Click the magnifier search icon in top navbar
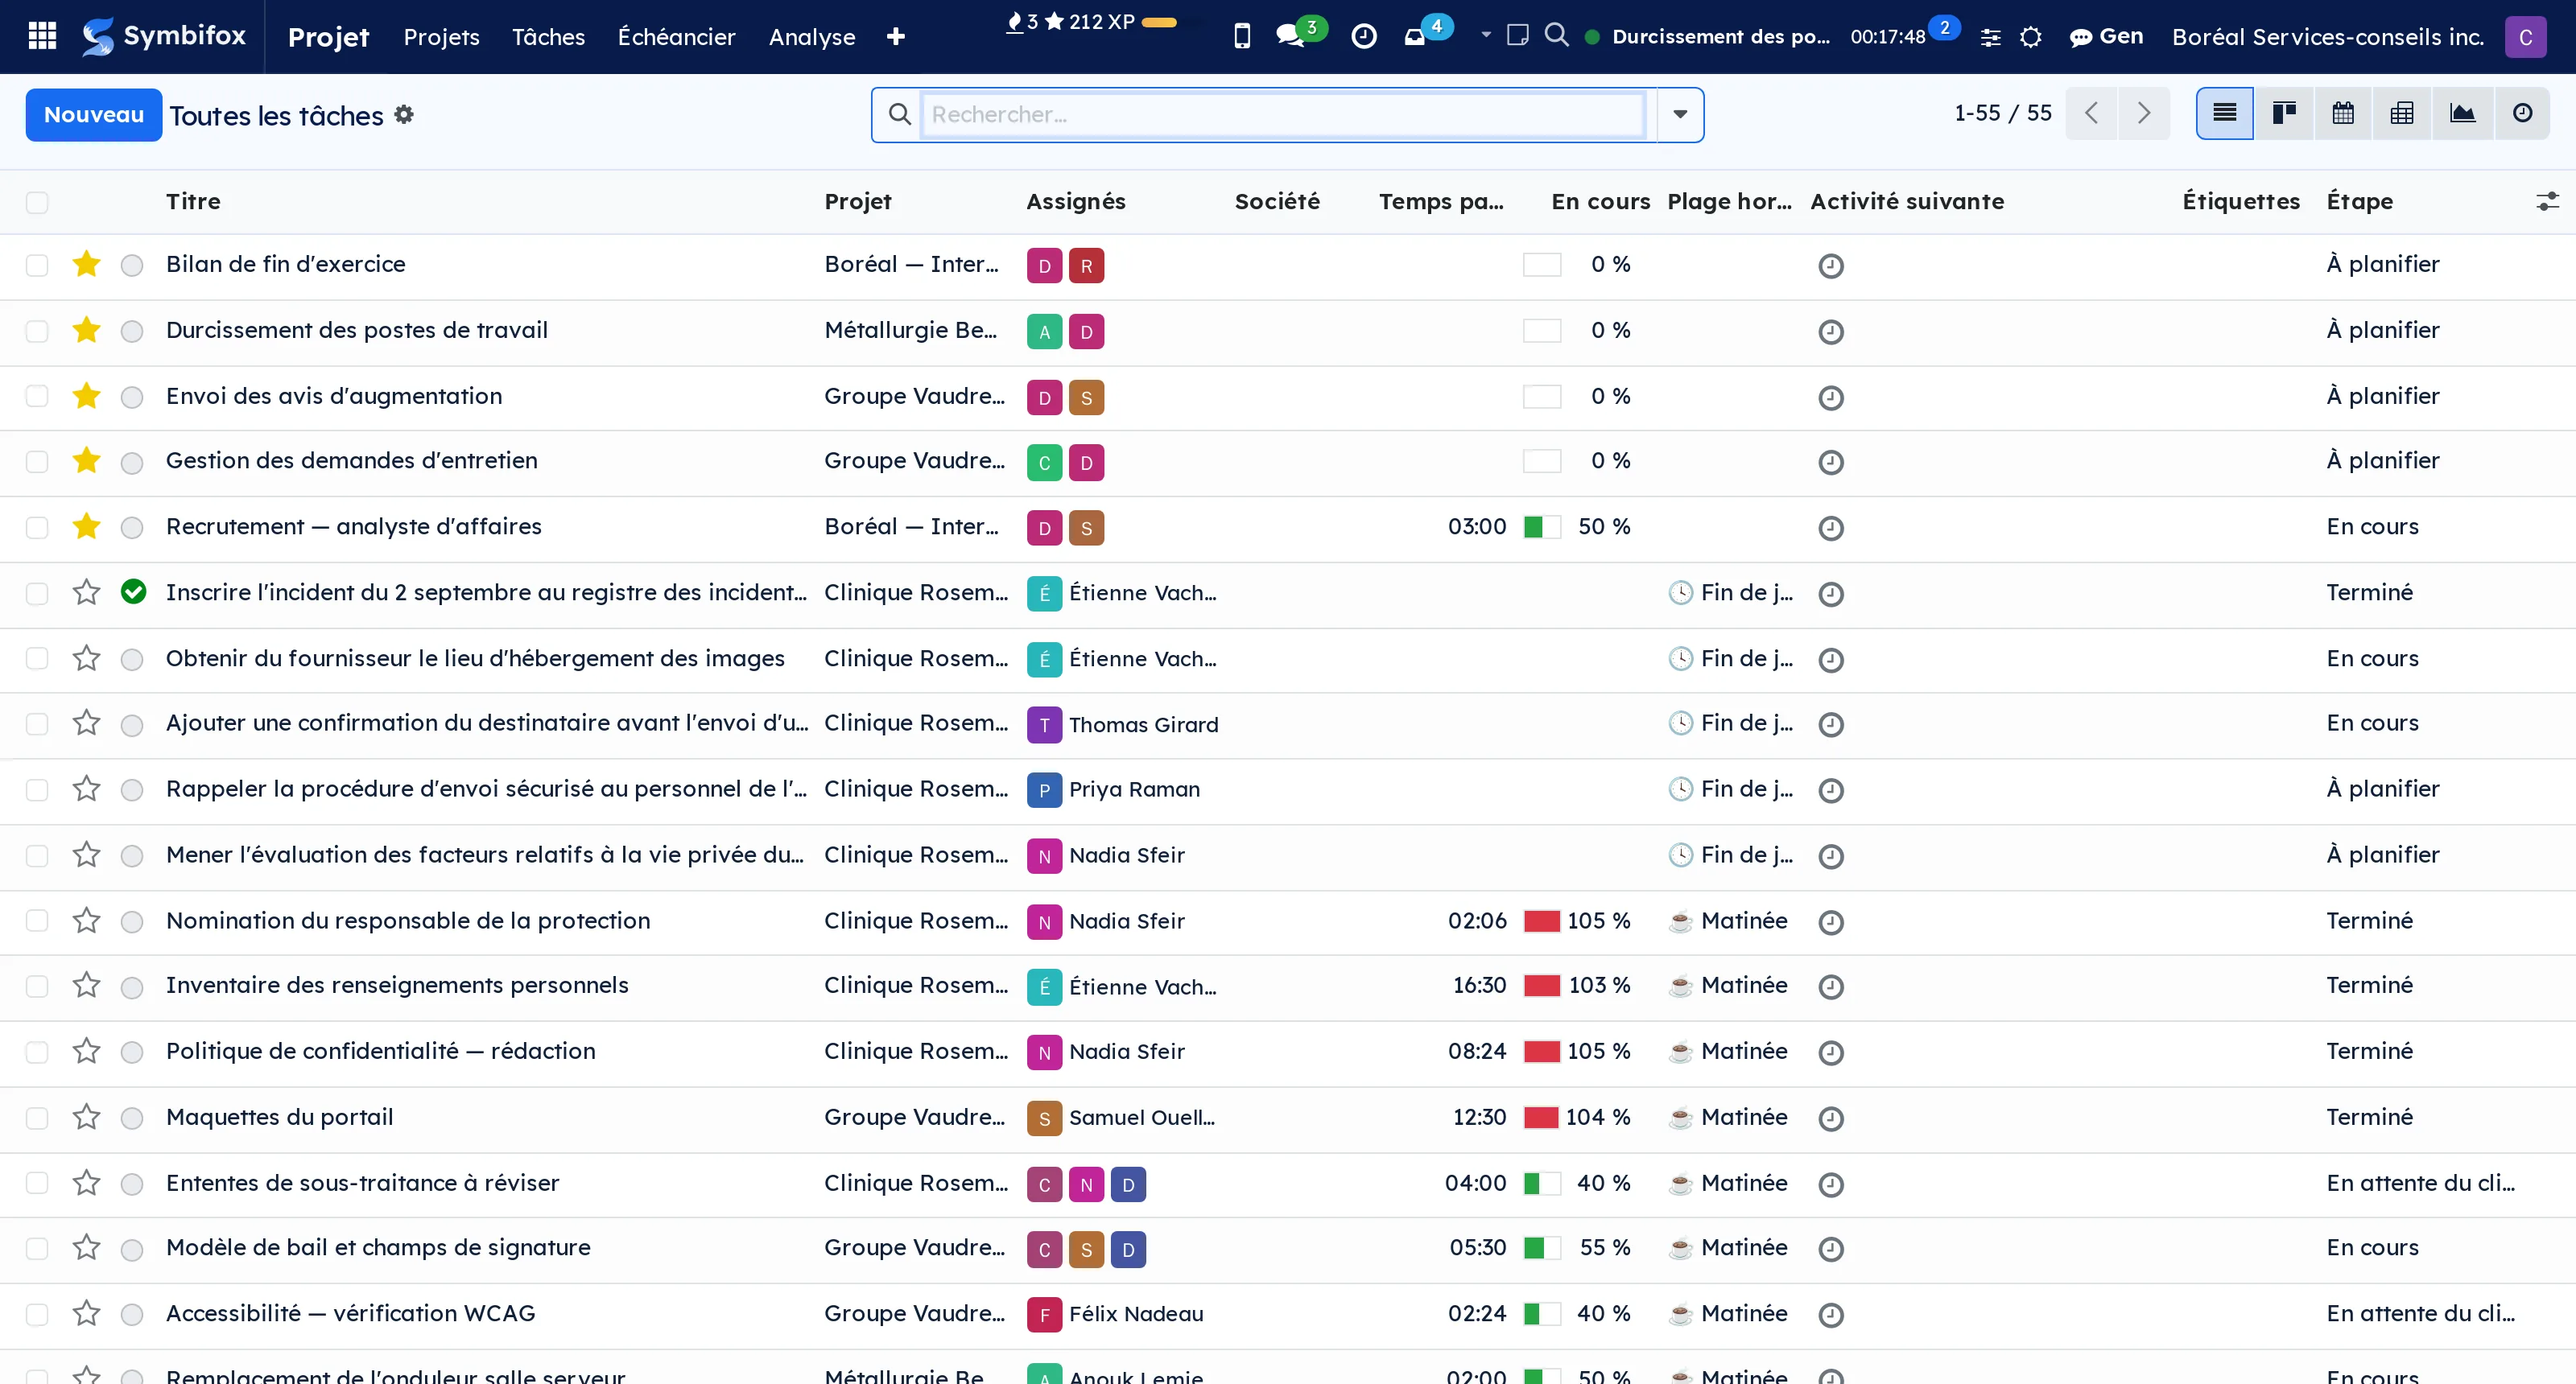The width and height of the screenshot is (2576, 1384). [1556, 35]
